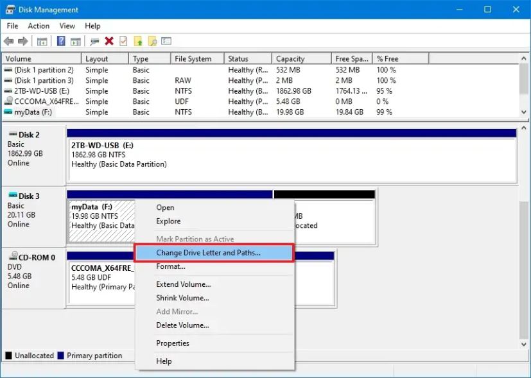Click Delete Volume... in context menu

point(182,325)
